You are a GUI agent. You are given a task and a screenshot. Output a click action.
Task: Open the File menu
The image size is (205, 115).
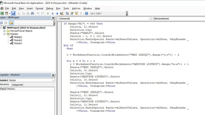tap(7, 8)
